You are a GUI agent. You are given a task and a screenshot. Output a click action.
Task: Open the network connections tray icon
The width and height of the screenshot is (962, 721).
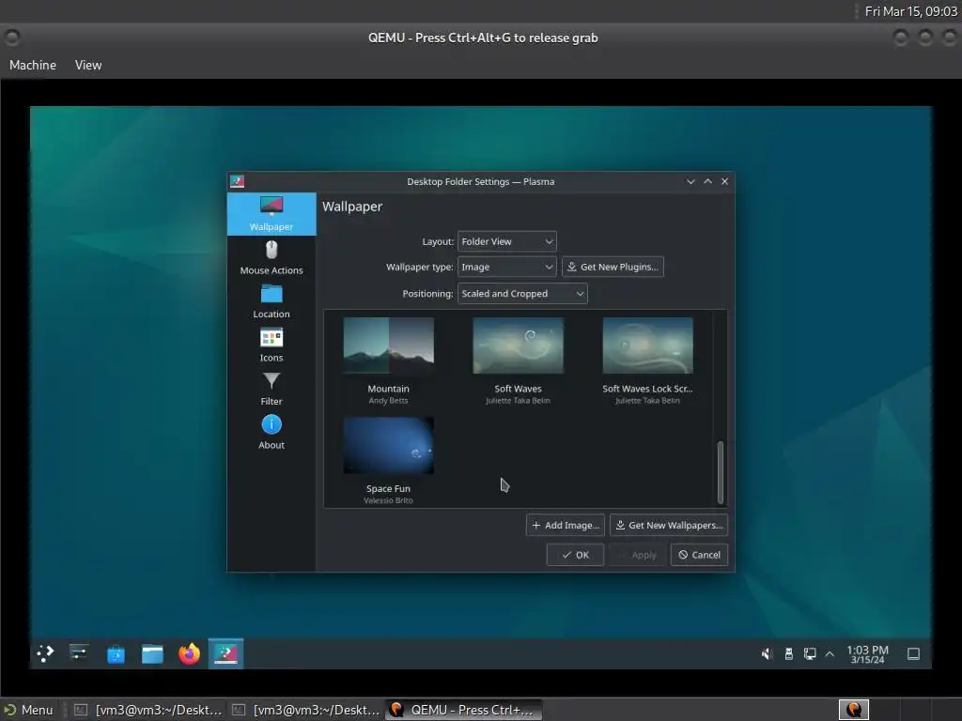pyautogui.click(x=810, y=654)
